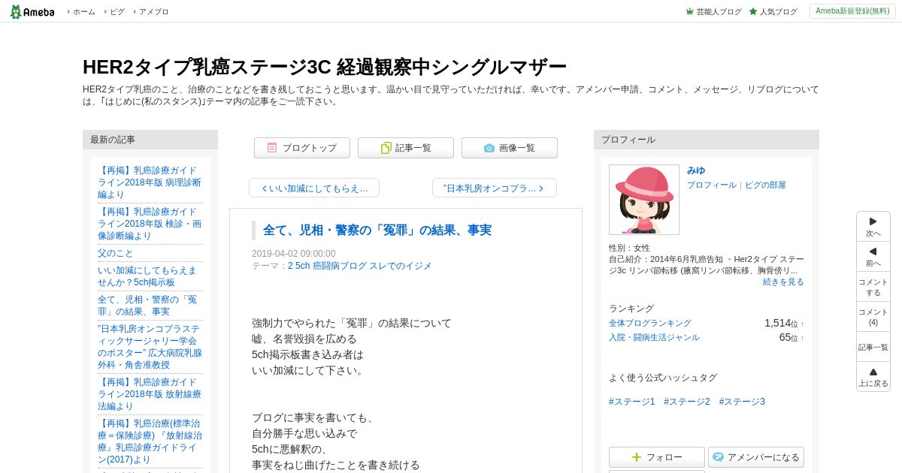The image size is (902, 473).
Task: Click article date 2019-04-02 09:00:00
Action: click(x=294, y=254)
